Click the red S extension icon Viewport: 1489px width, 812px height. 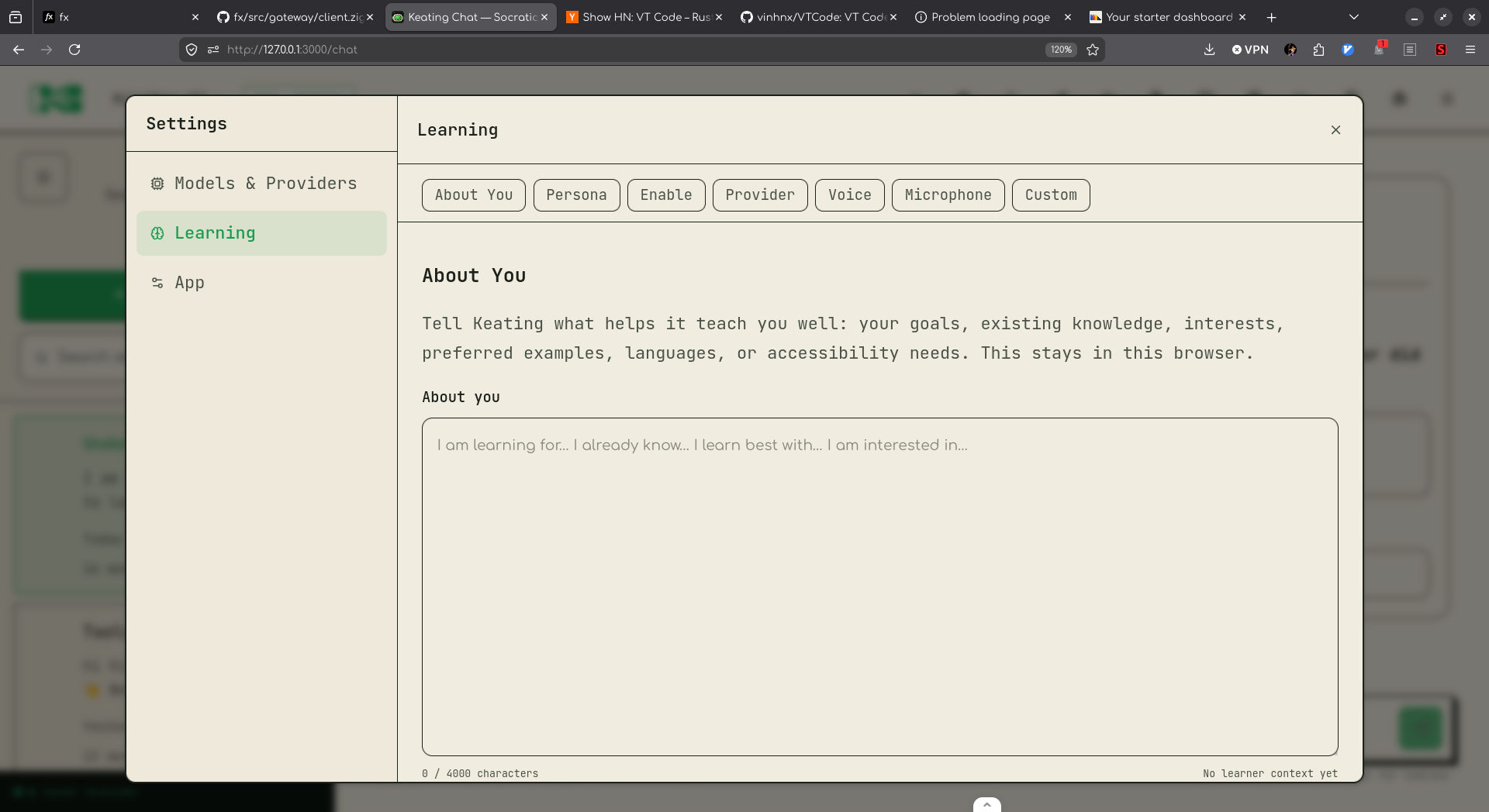pos(1441,50)
